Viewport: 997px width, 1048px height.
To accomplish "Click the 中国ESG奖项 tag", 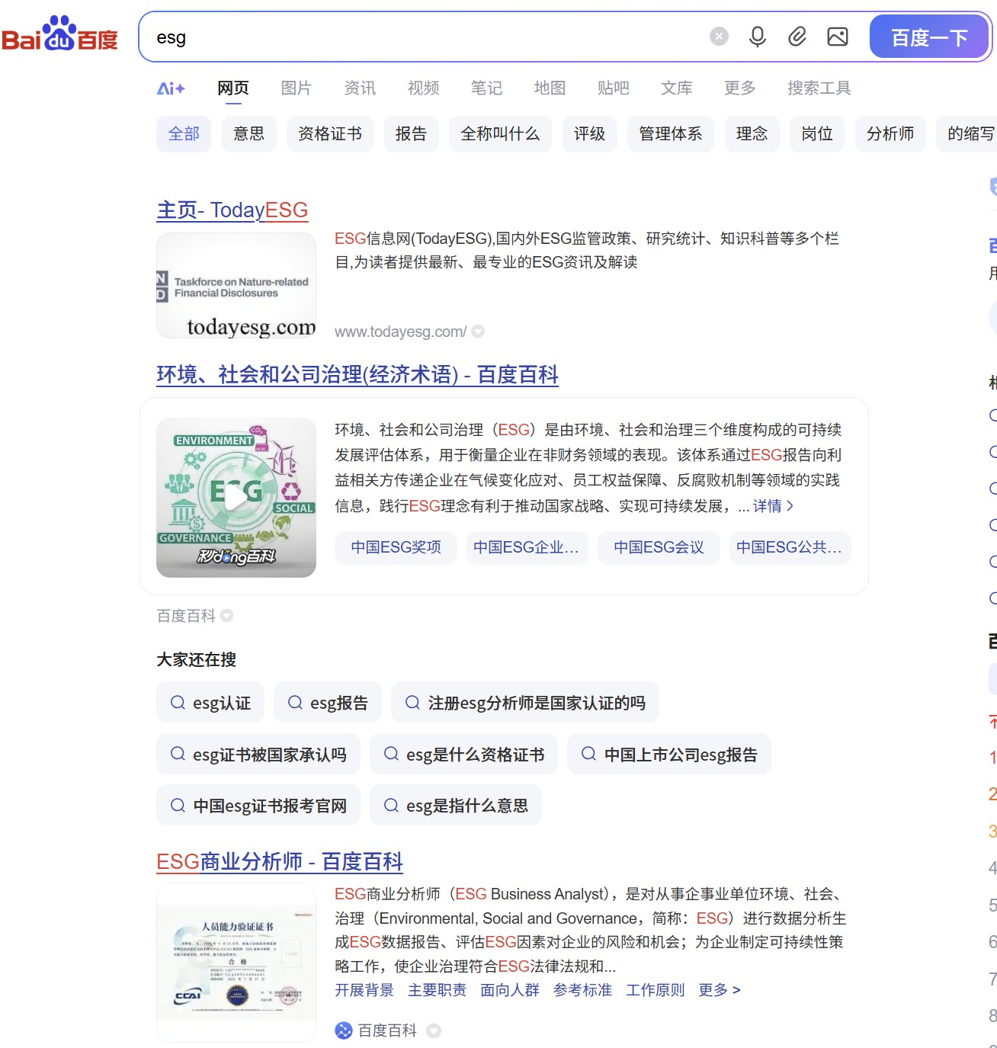I will click(395, 547).
